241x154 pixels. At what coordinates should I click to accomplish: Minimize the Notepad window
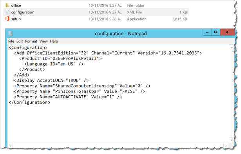click(x=207, y=32)
